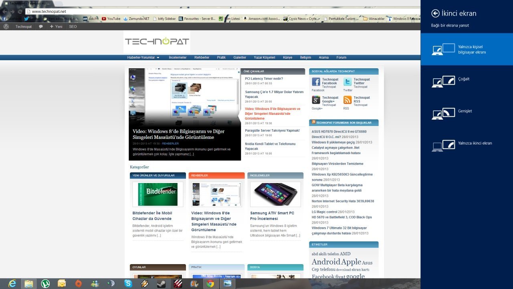Open Norton Internet Security Hata forum topic

click(343, 201)
